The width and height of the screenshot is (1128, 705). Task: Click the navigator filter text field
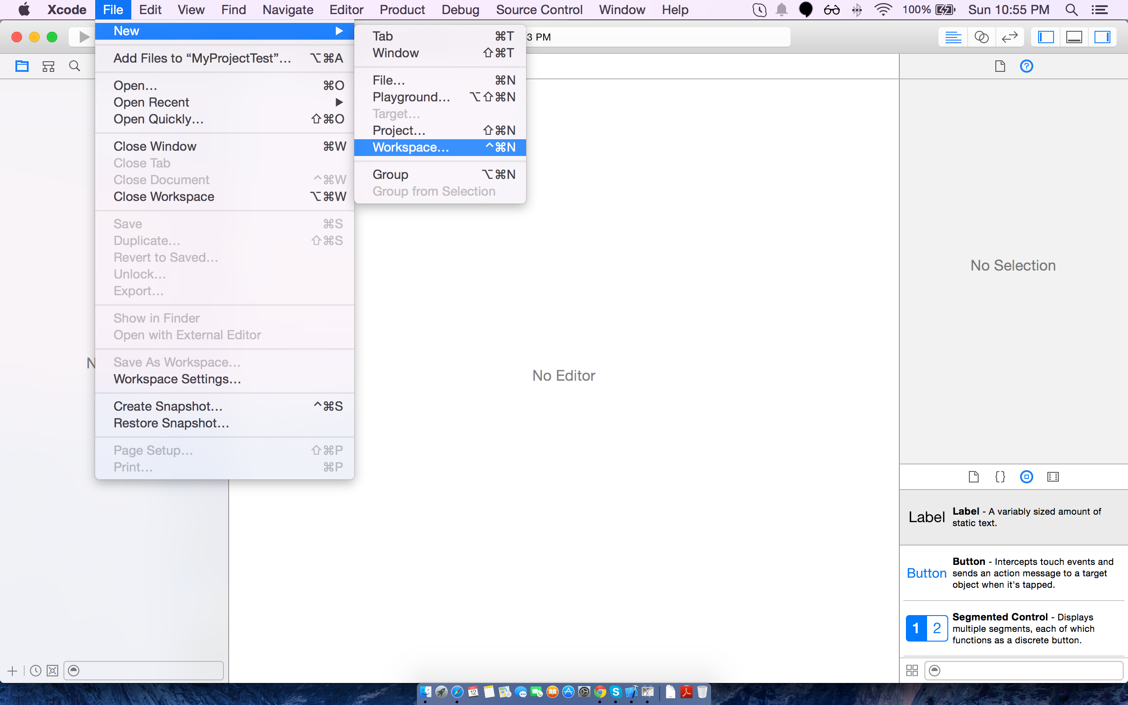(144, 671)
